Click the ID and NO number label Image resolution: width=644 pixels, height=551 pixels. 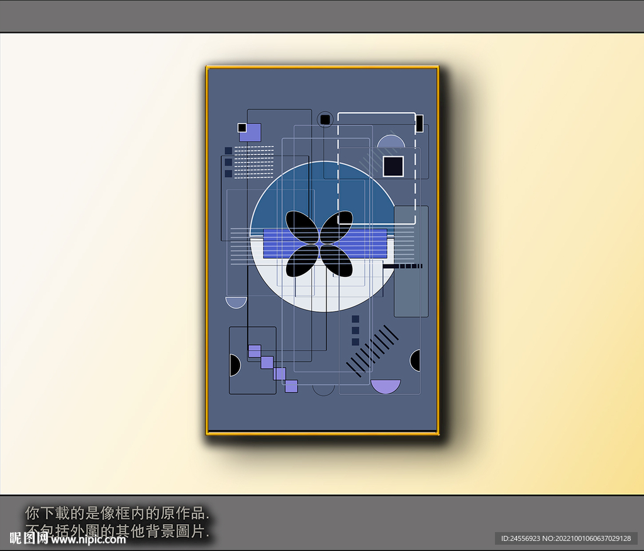(x=565, y=538)
